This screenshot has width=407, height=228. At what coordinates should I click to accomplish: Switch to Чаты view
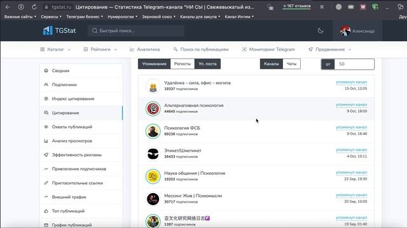291,64
